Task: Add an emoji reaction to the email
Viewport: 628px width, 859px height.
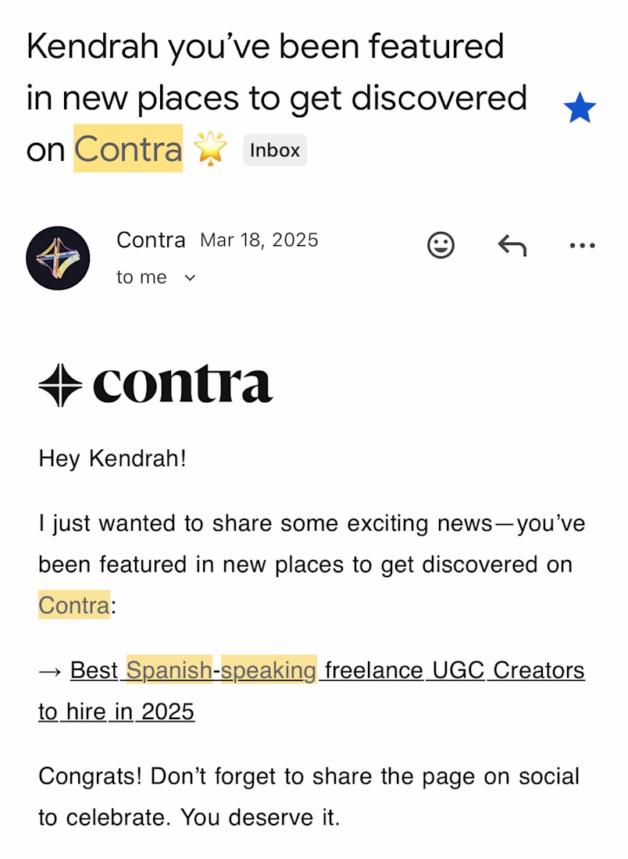Action: click(441, 246)
